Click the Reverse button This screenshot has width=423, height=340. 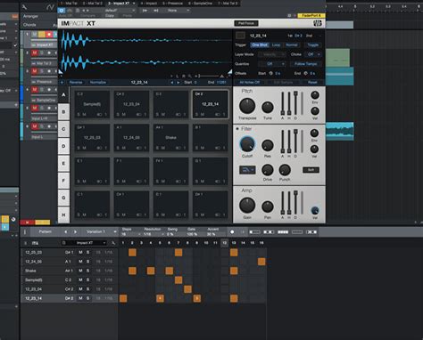(76, 82)
